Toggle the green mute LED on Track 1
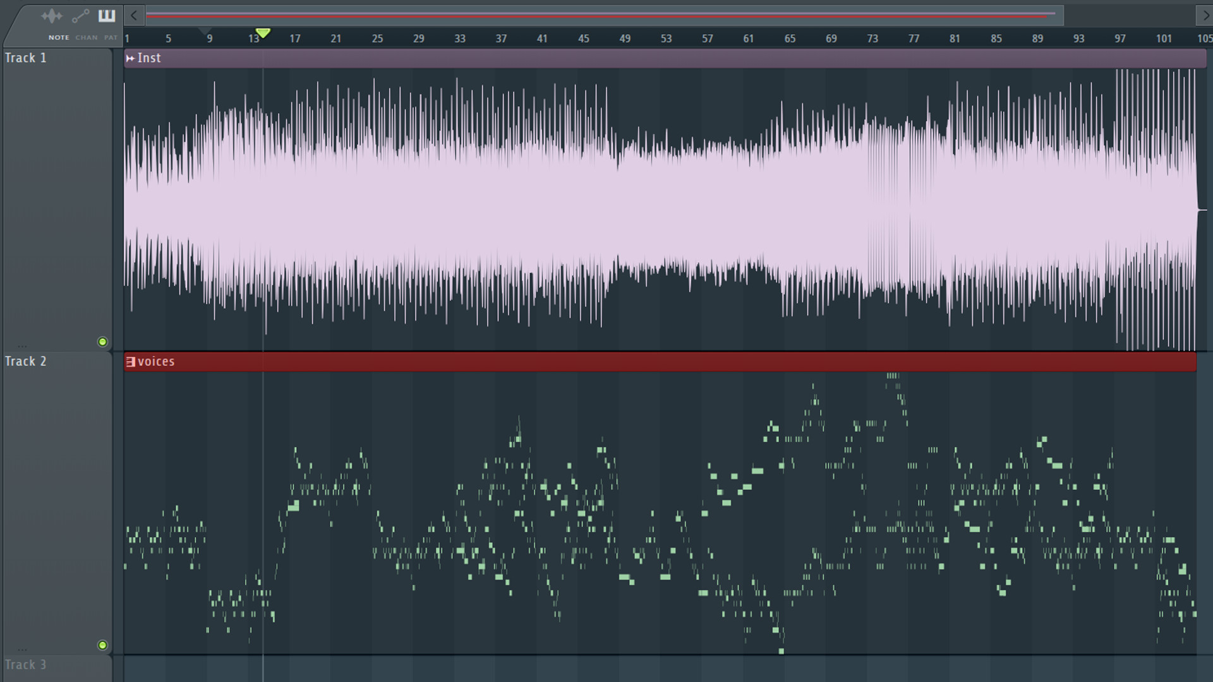Image resolution: width=1213 pixels, height=682 pixels. coord(102,342)
